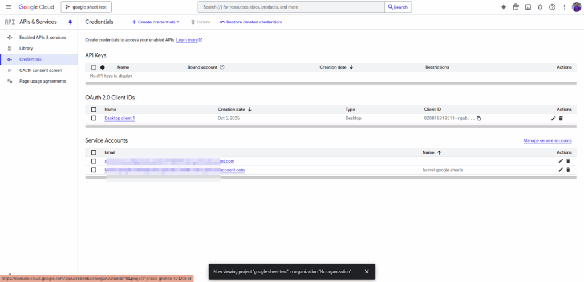The image size is (584, 282).
Task: Delete the laravel-google-sheets service account
Action: point(568,170)
